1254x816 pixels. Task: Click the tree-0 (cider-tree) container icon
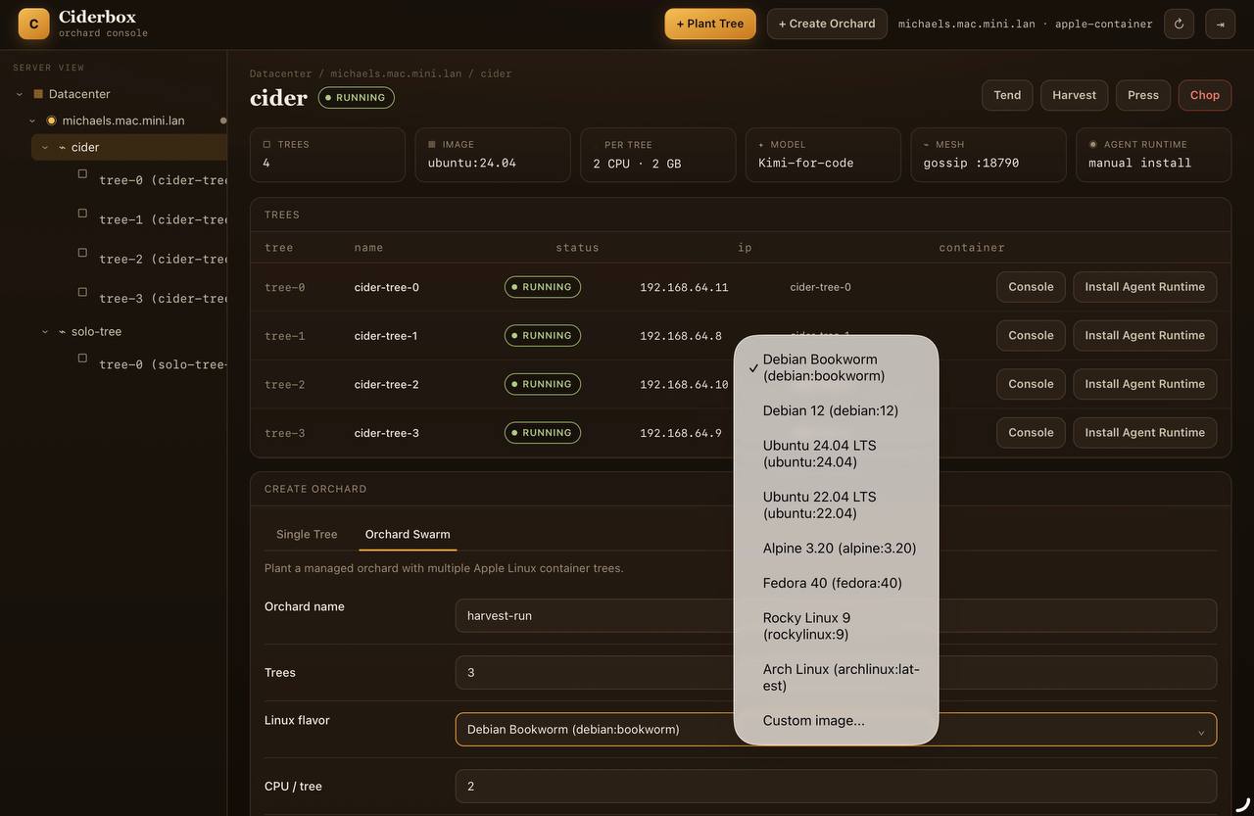[x=82, y=174]
